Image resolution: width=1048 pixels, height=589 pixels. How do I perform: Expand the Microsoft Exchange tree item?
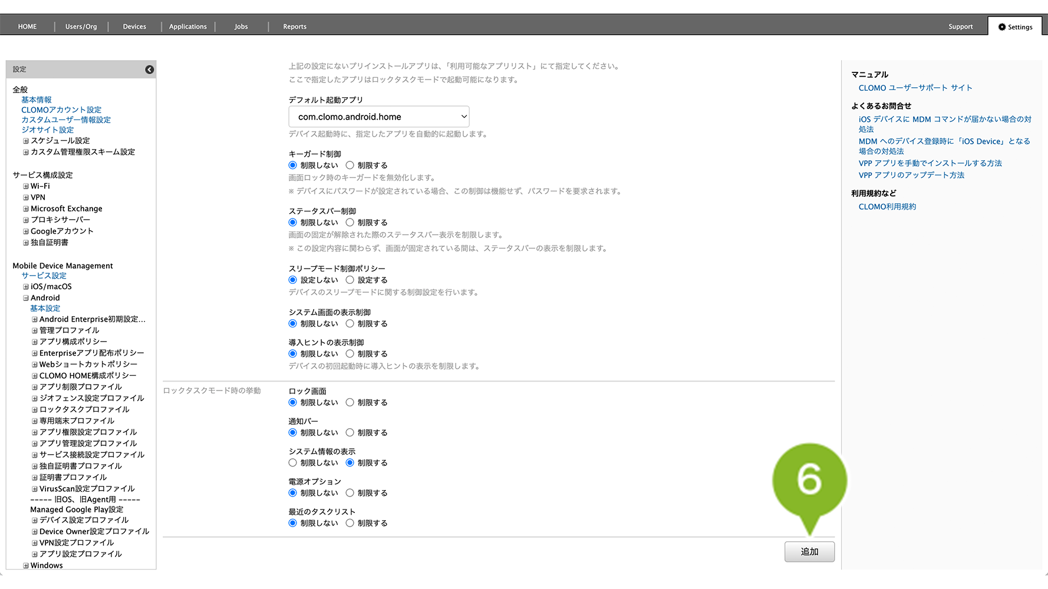pyautogui.click(x=26, y=209)
